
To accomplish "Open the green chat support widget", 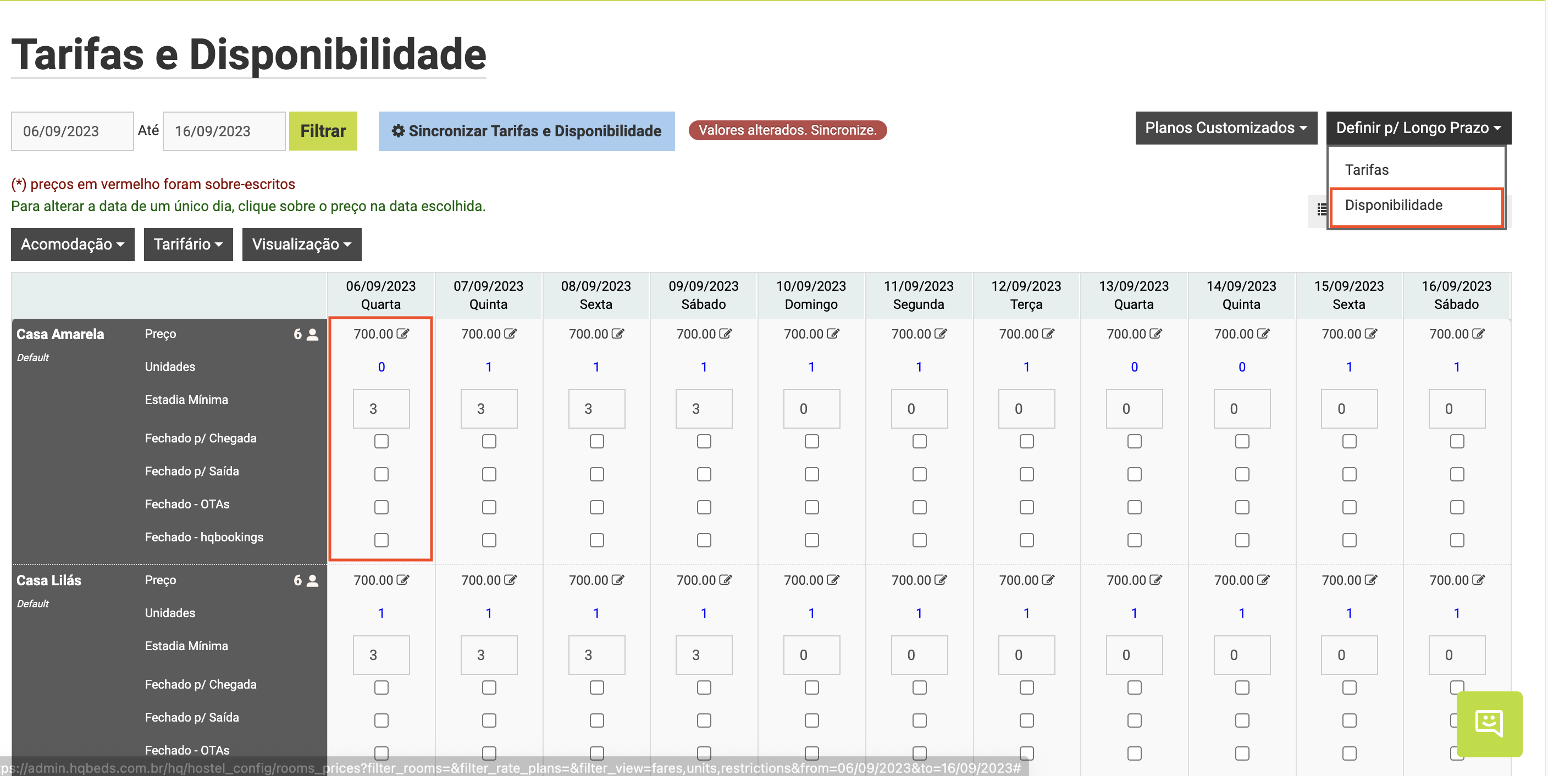I will pos(1489,724).
